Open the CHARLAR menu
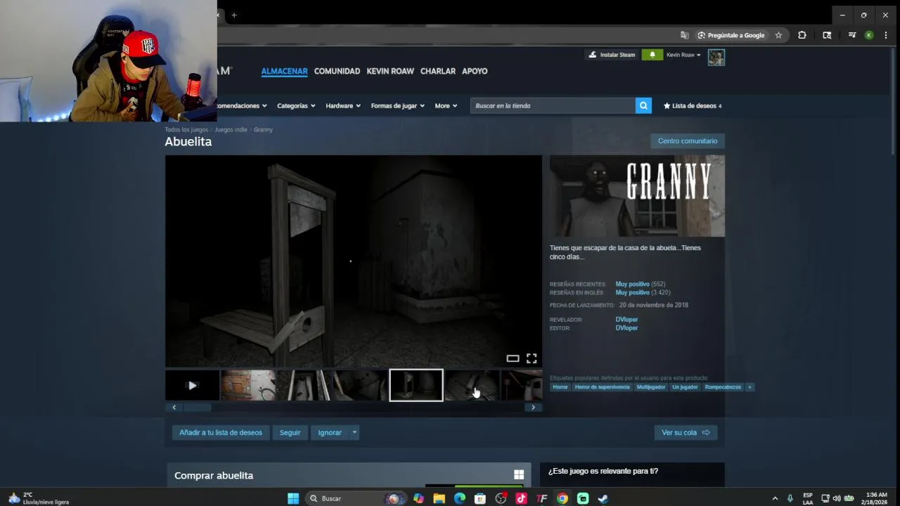 click(438, 71)
